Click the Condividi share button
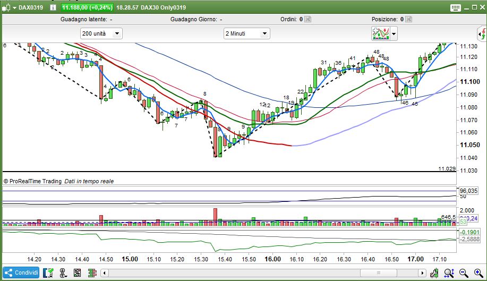 pyautogui.click(x=21, y=273)
